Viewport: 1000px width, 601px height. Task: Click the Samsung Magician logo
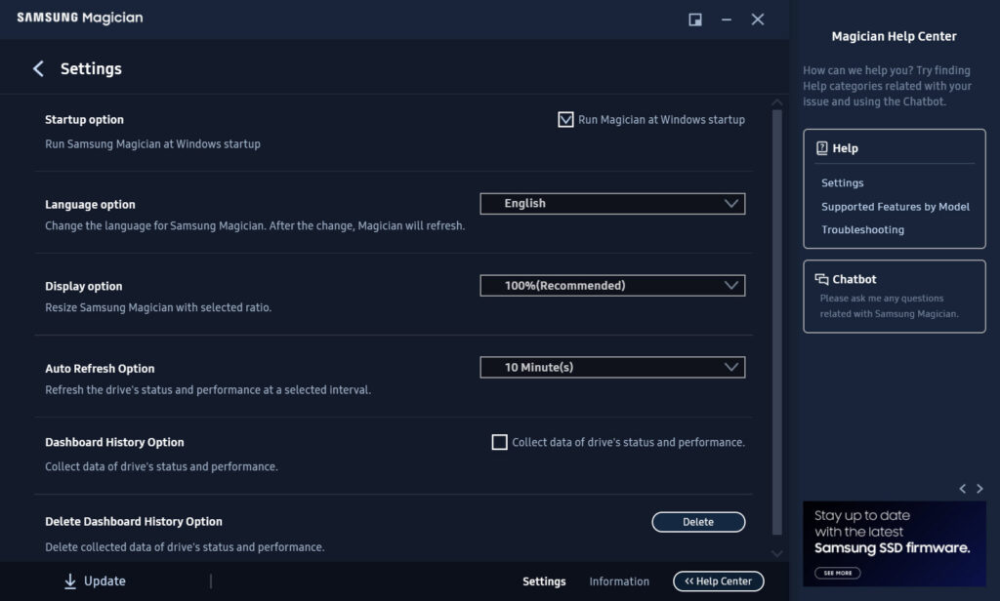click(x=80, y=18)
